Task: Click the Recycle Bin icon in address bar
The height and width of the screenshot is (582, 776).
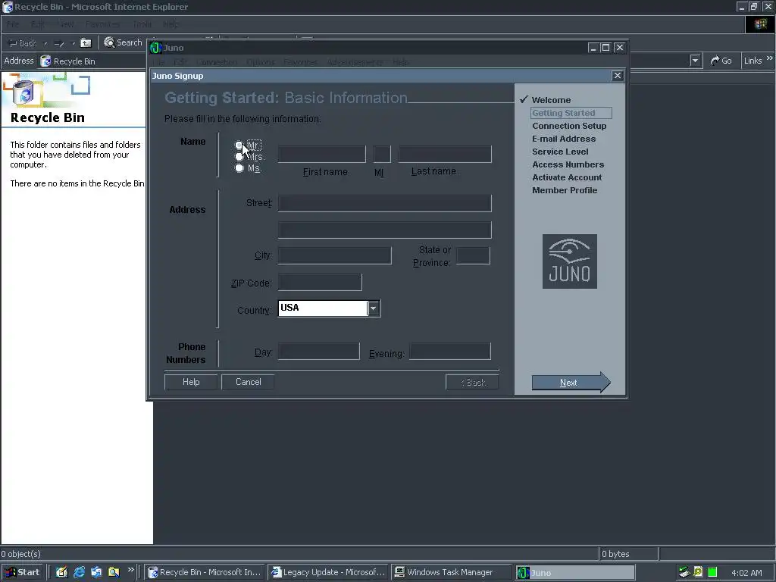Action: coord(45,61)
